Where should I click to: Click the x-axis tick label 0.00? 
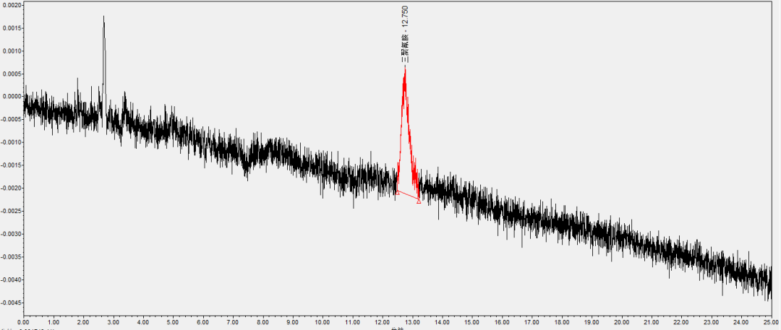point(24,322)
